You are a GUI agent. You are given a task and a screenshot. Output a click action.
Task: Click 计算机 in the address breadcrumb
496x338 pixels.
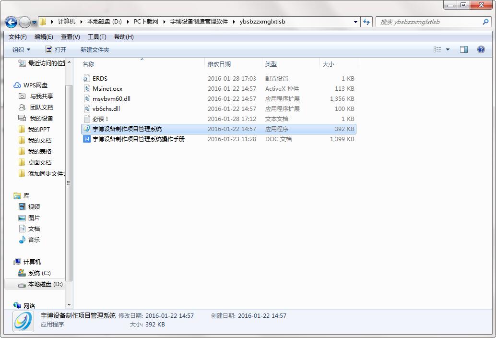pos(66,22)
